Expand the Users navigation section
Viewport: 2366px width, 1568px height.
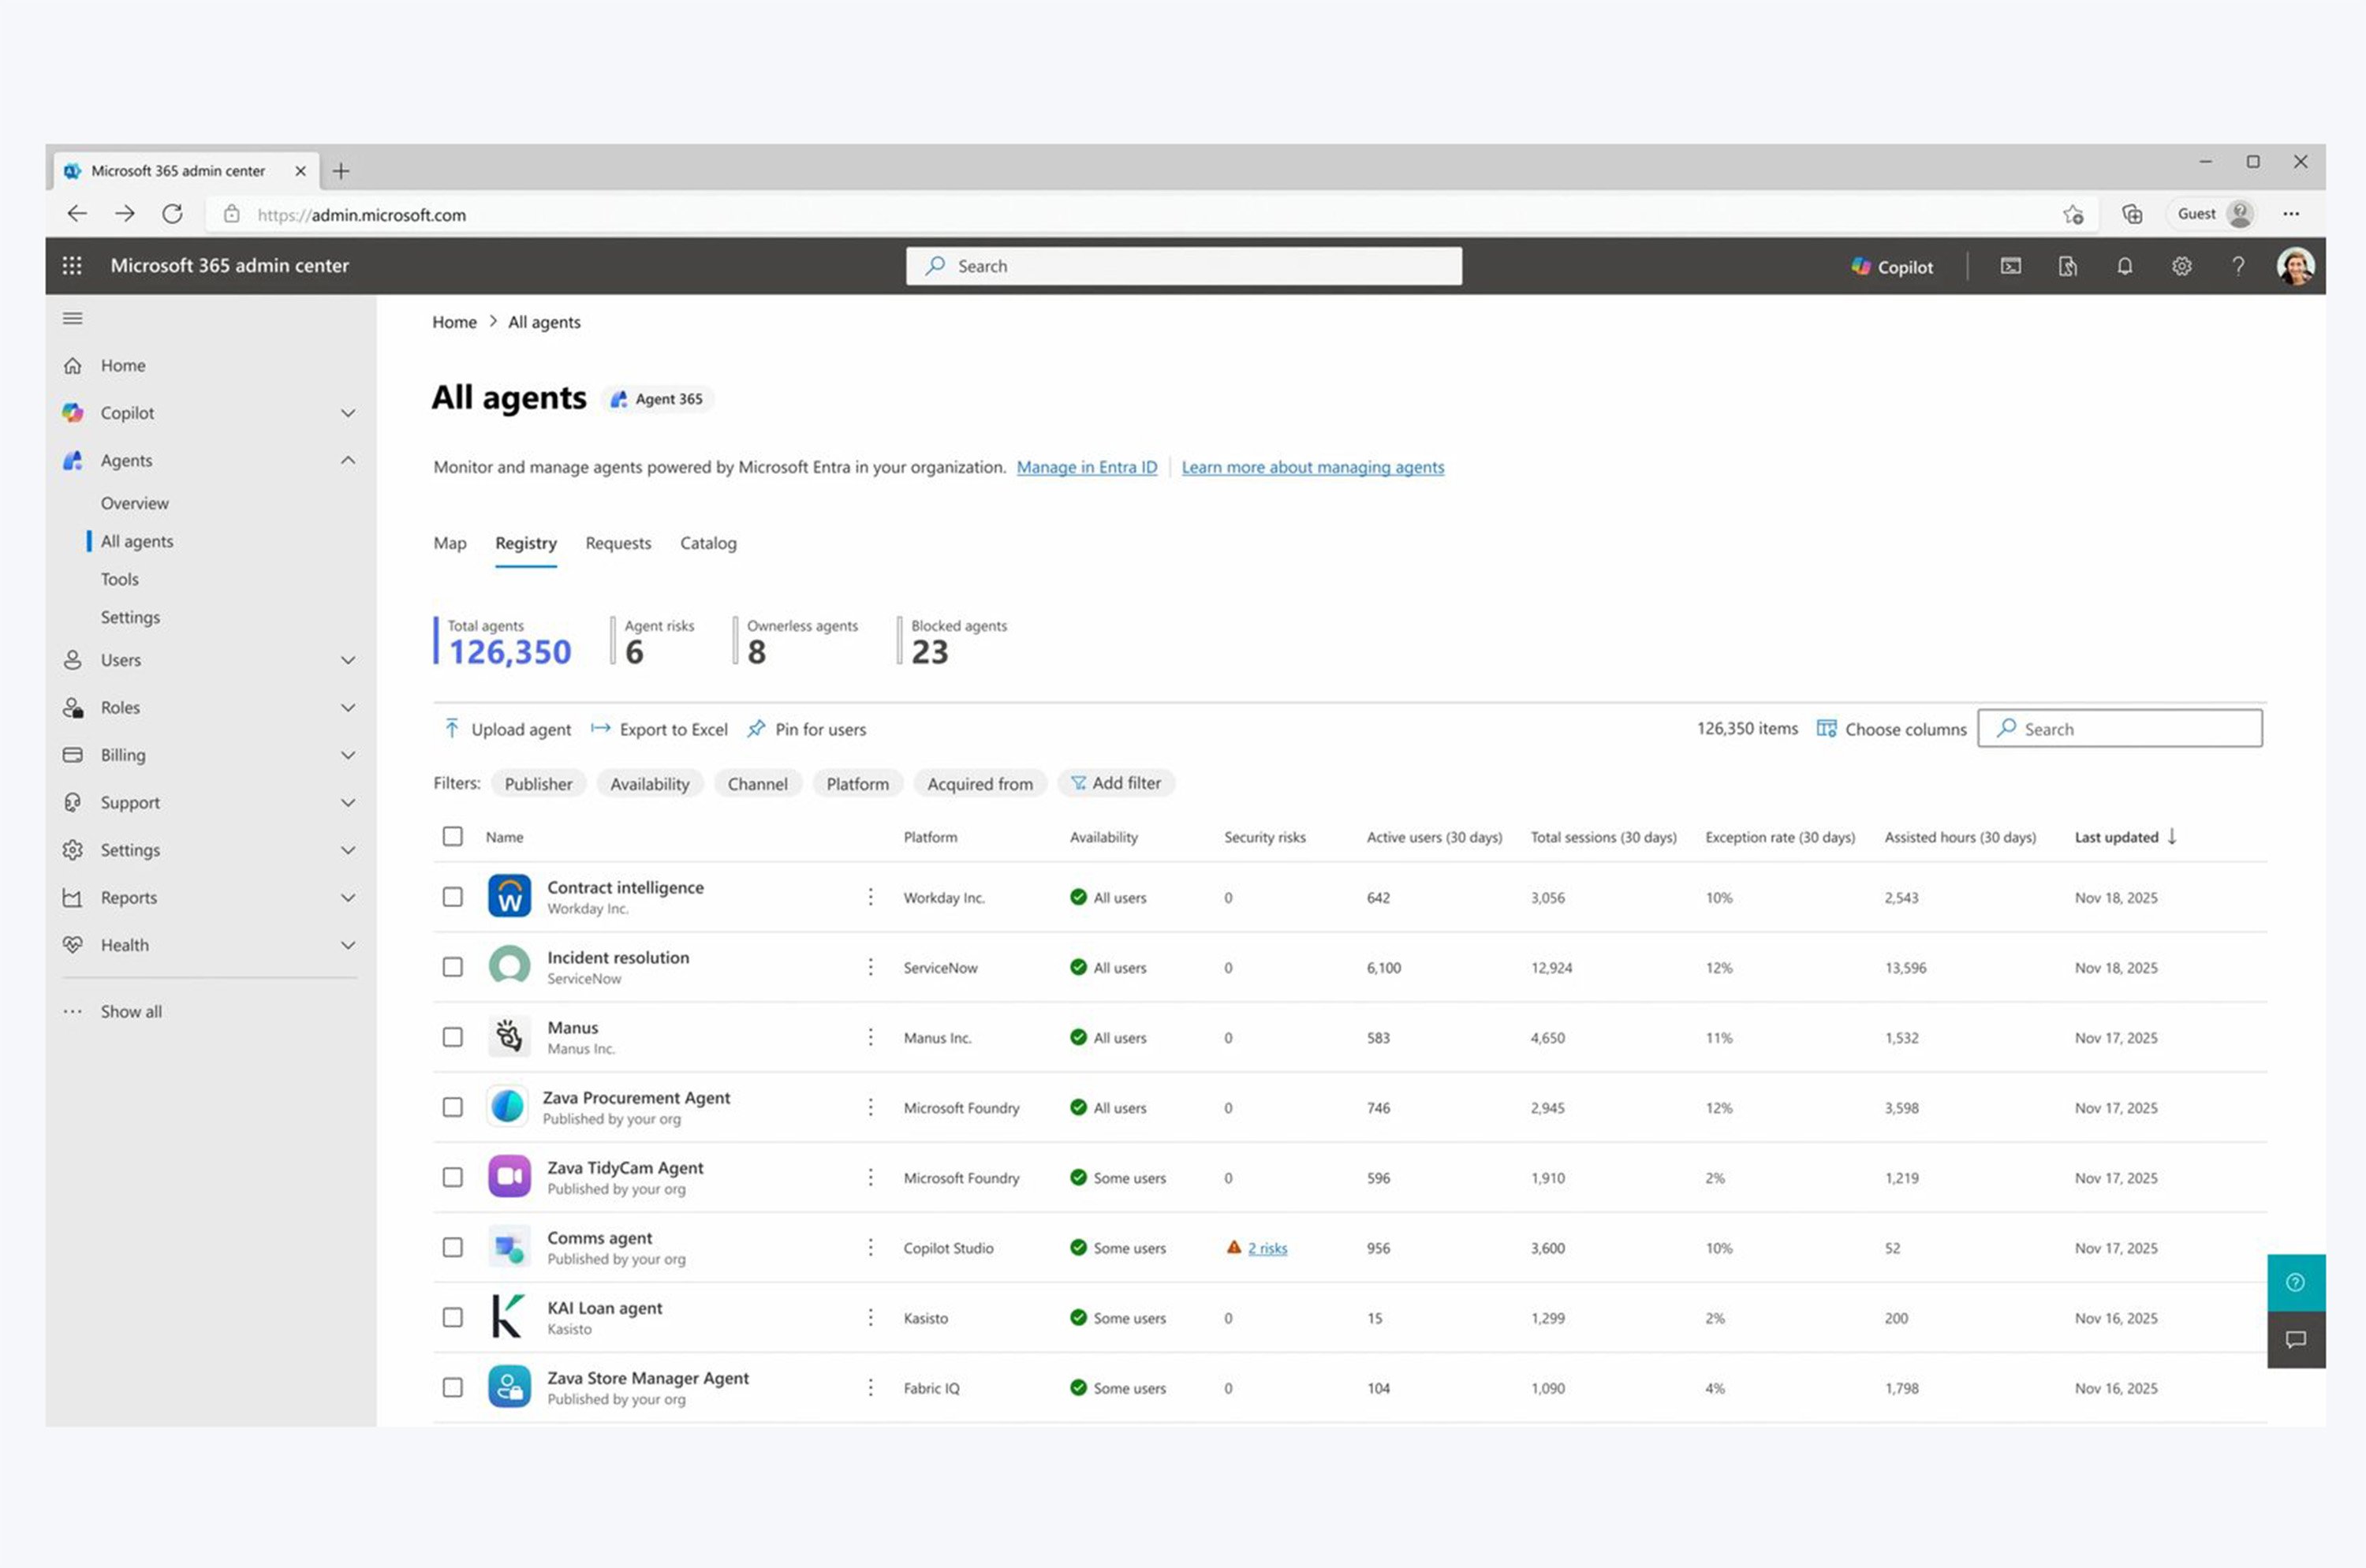tap(348, 660)
